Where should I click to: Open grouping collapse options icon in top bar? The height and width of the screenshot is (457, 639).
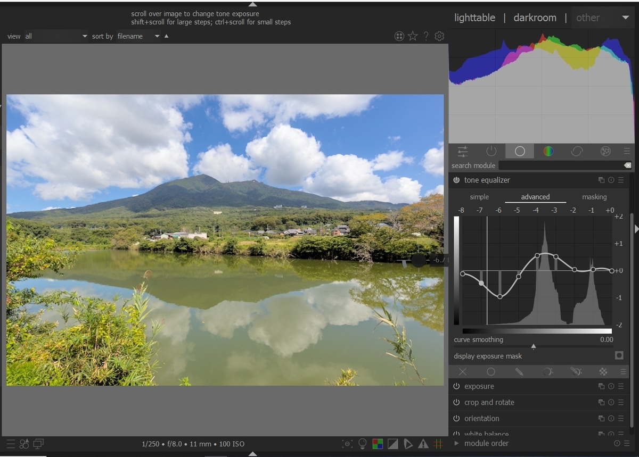399,36
